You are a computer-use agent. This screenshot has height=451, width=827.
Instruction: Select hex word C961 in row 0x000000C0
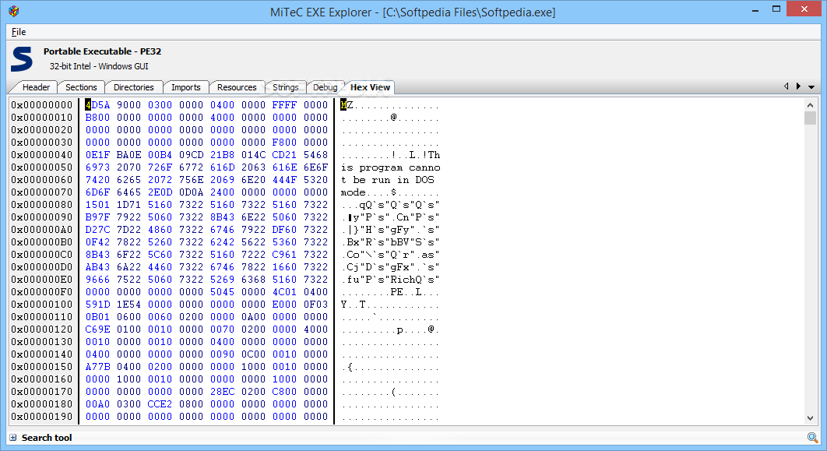[284, 255]
